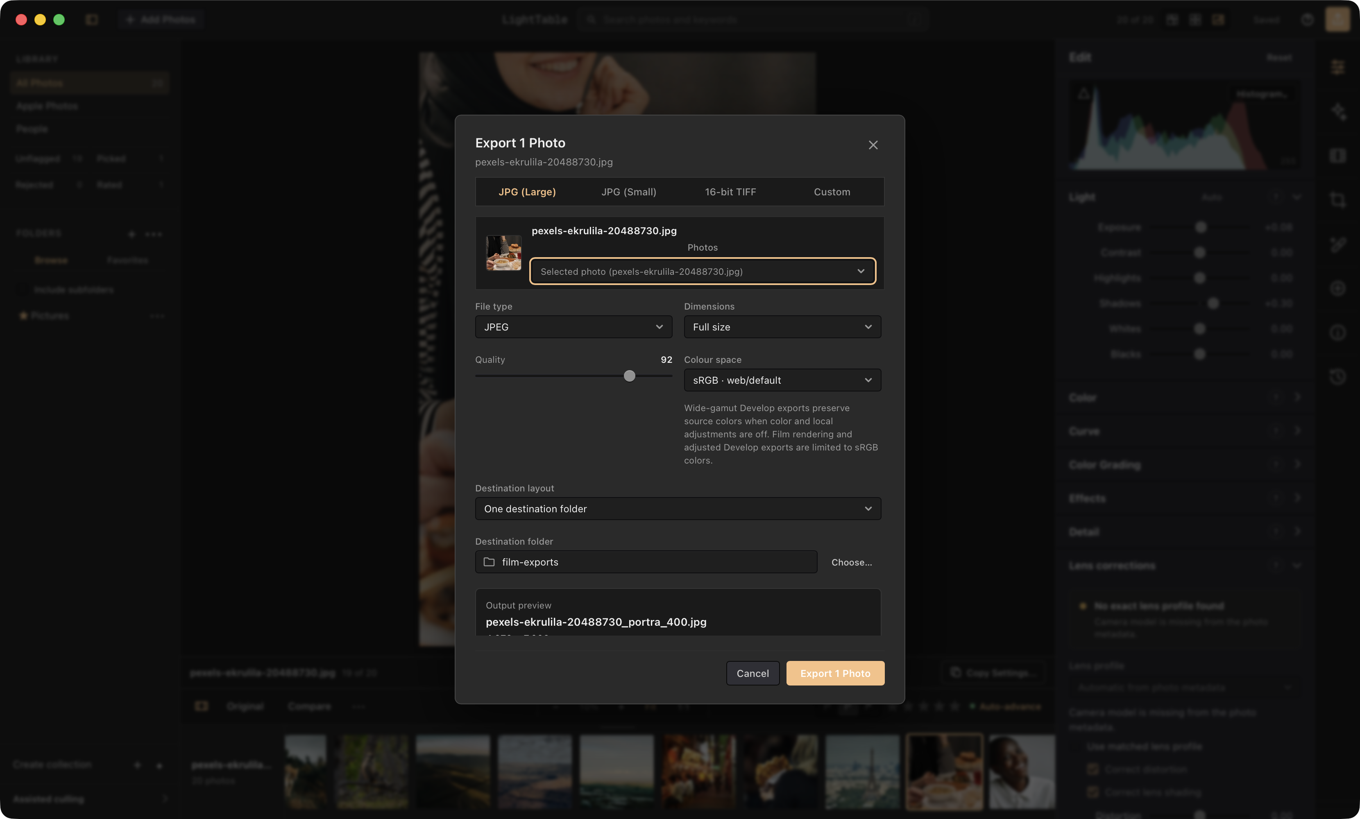Image resolution: width=1360 pixels, height=819 pixels.
Task: Switch to the Browse folders tab
Action: coord(51,260)
